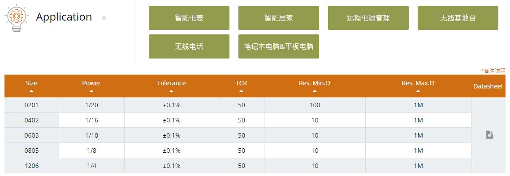Choose the 远程电源管理 application button
Image resolution: width=510 pixels, height=176 pixels.
coord(368,18)
